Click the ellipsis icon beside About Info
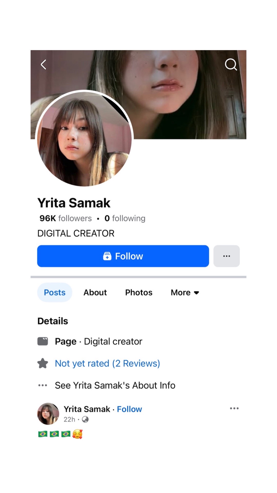Screen dimensions: 277x493 pos(43,385)
